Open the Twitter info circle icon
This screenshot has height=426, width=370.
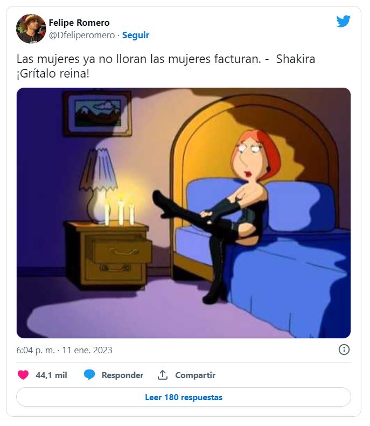click(x=344, y=350)
